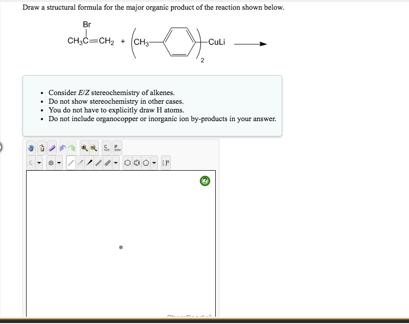Open the green help question mark
Image resolution: width=409 pixels, height=324 pixels.
[204, 181]
